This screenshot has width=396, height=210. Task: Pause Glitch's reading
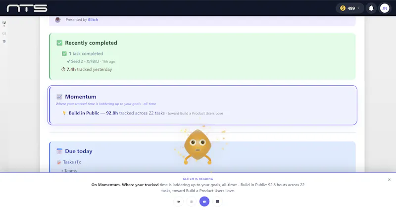coord(192,202)
